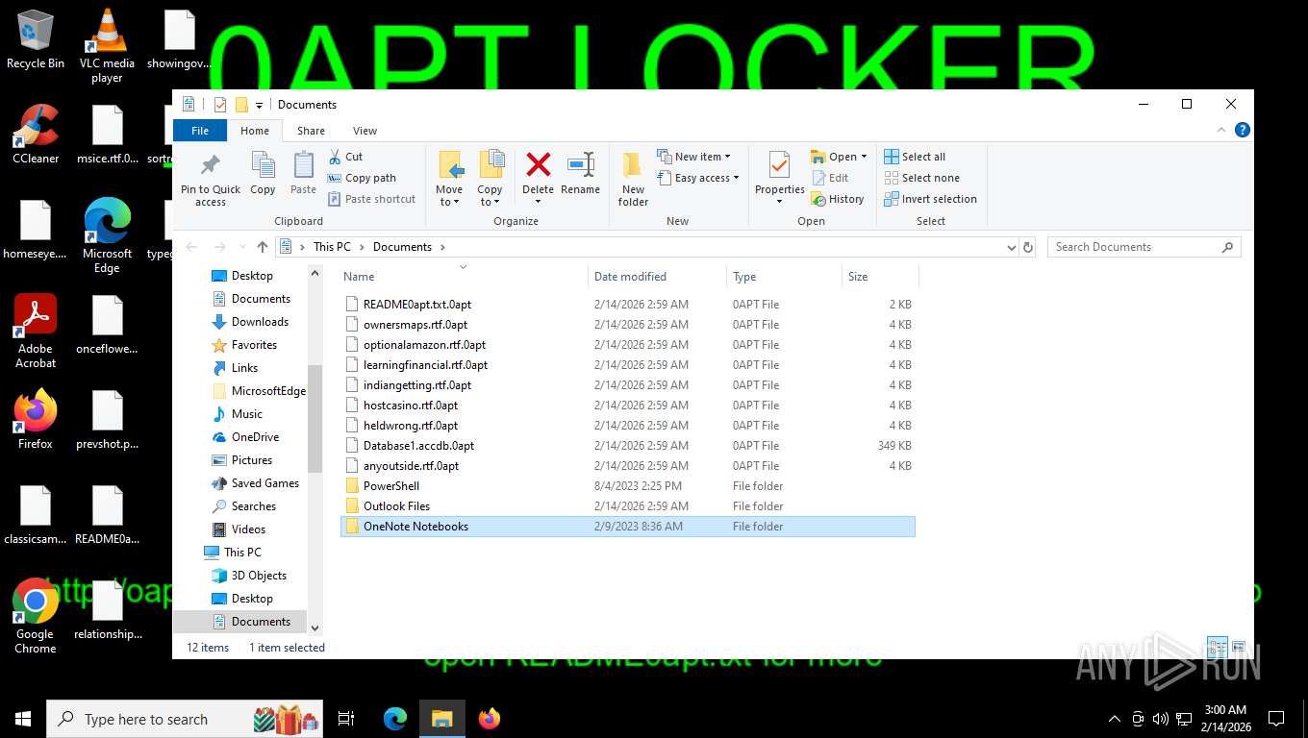
Task: Click the Search Documents field
Action: point(1144,247)
